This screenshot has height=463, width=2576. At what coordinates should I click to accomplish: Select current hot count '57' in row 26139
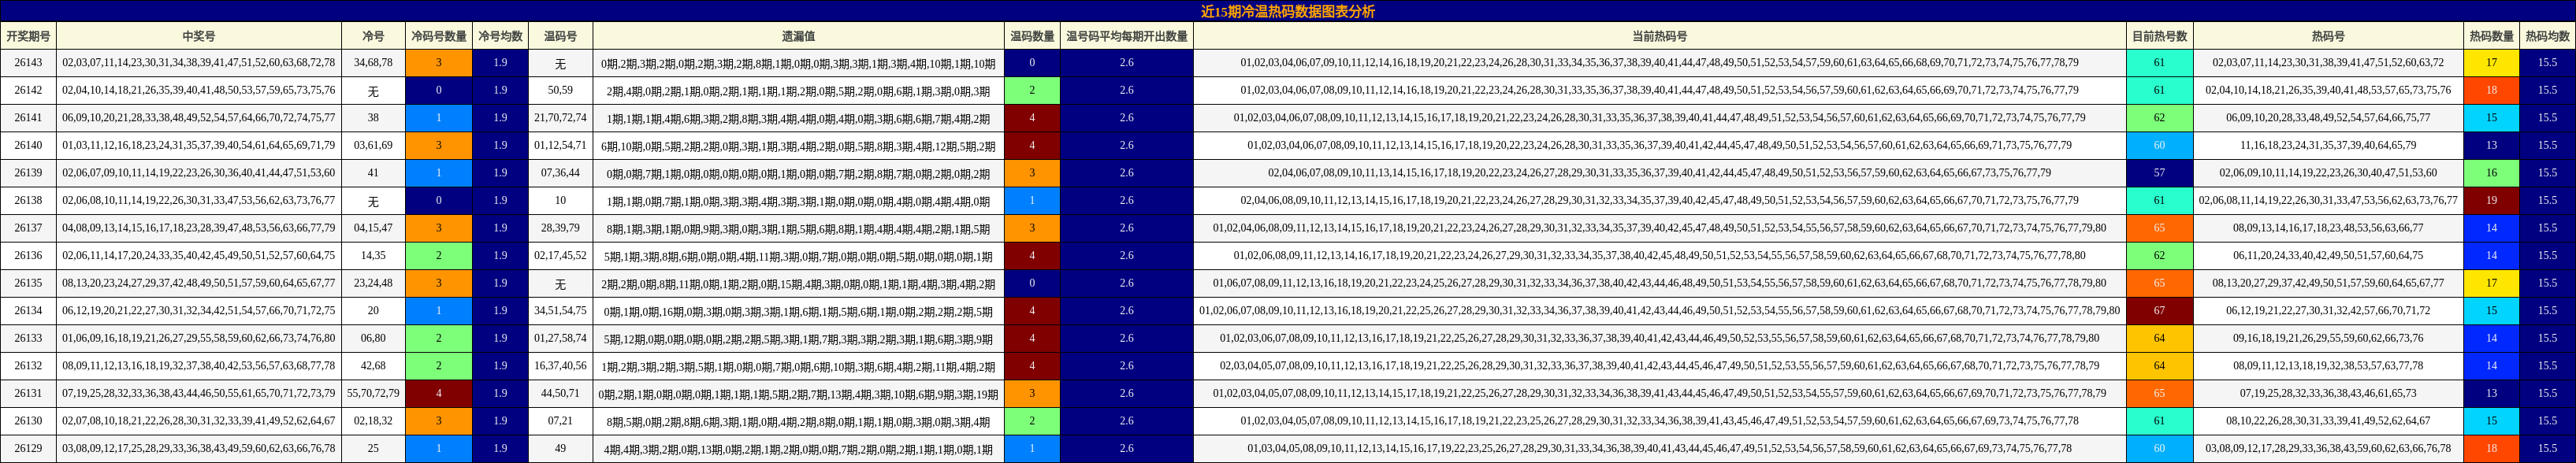coord(2159,173)
